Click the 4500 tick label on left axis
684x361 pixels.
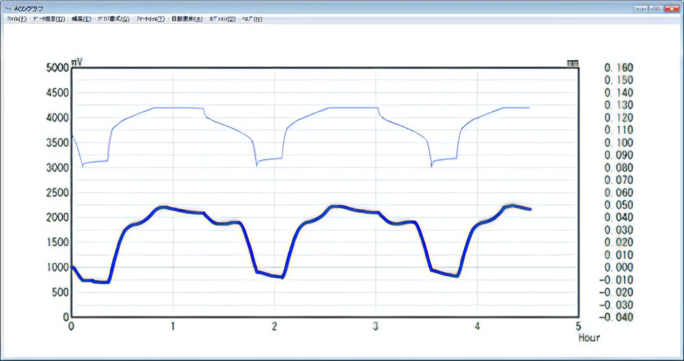[x=57, y=93]
